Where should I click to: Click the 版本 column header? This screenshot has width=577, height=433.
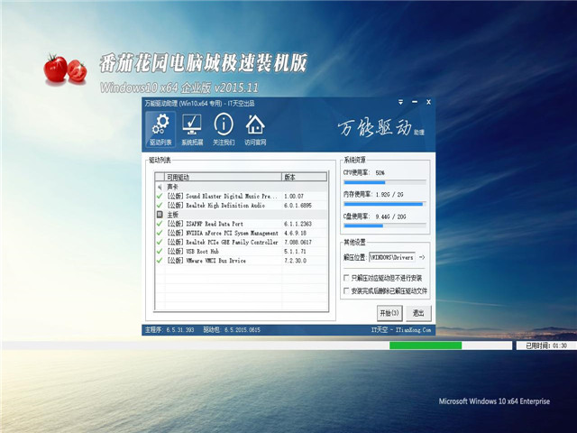(x=305, y=177)
